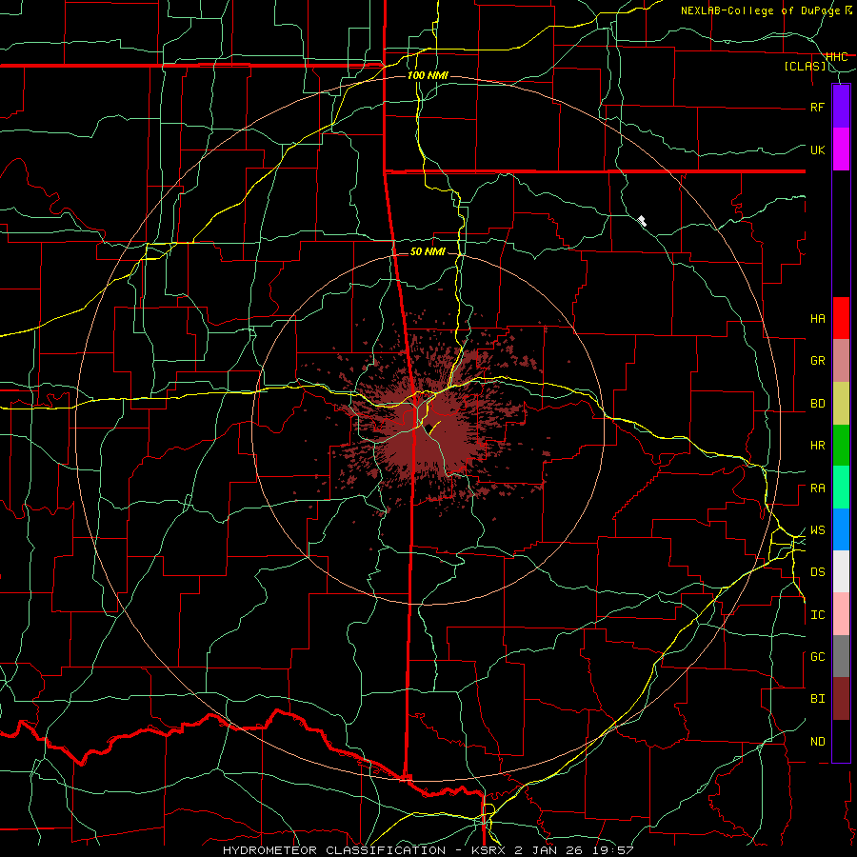Click the green HR color swatch
The height and width of the screenshot is (857, 857).
(x=841, y=446)
